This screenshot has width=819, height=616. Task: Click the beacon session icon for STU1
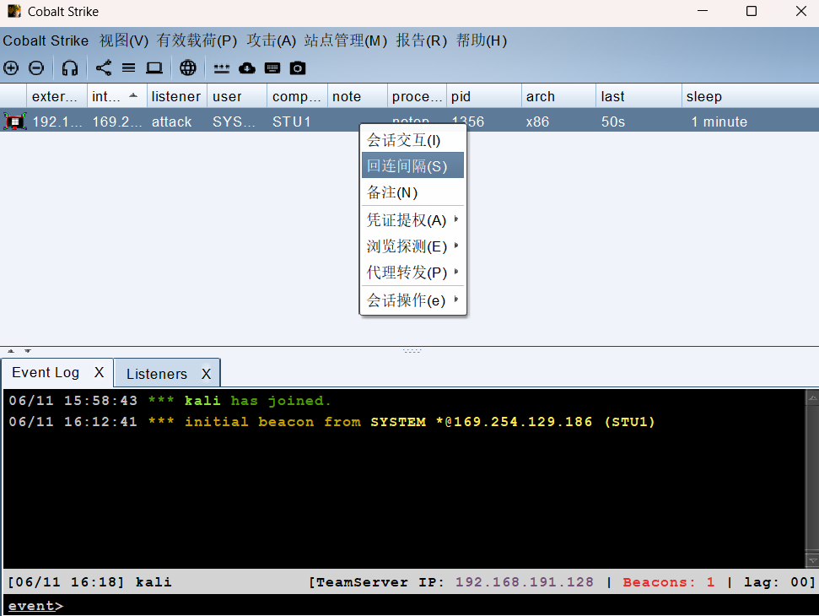tap(14, 122)
